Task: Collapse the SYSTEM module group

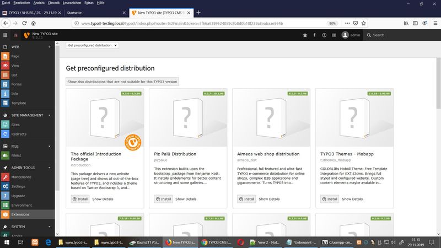Action: pyautogui.click(x=49, y=227)
